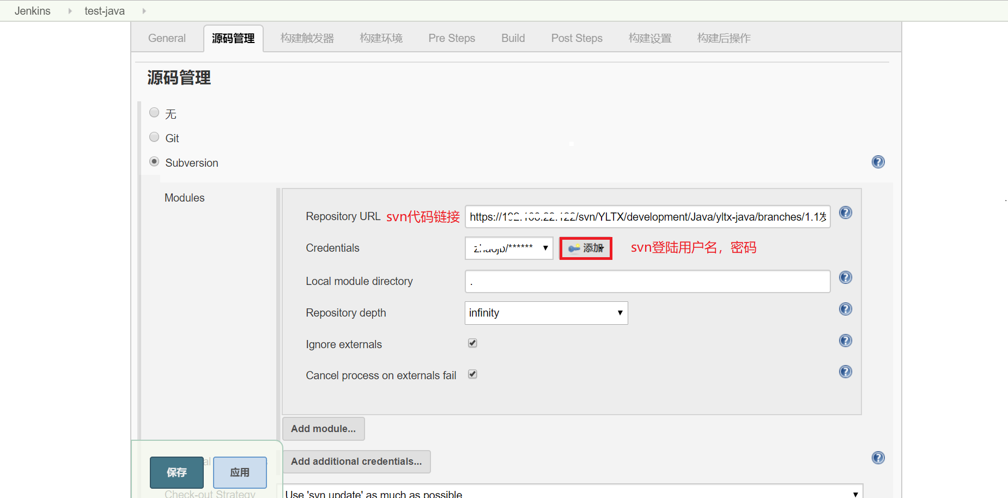Viewport: 1008px width, 498px height.
Task: Switch to the 构建触发器 tab
Action: click(307, 38)
